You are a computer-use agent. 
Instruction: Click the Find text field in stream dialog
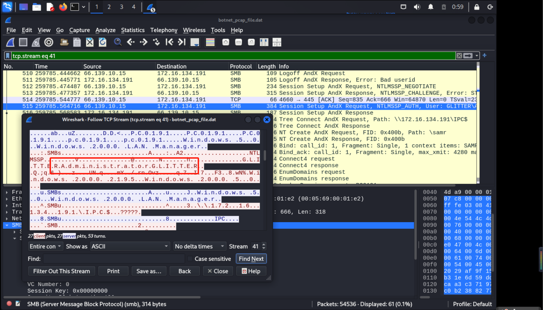114,259
